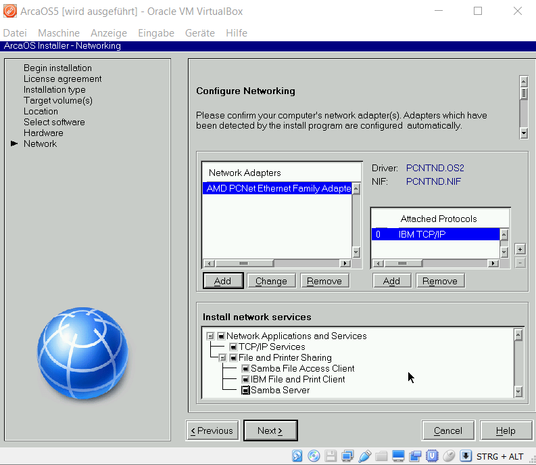The image size is (536, 465).
Task: Click the mouse integration status icon
Action: tap(449, 456)
